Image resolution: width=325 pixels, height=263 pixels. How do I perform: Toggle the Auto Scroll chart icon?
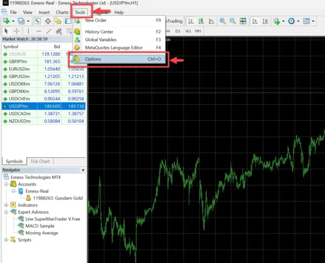tap(255, 21)
